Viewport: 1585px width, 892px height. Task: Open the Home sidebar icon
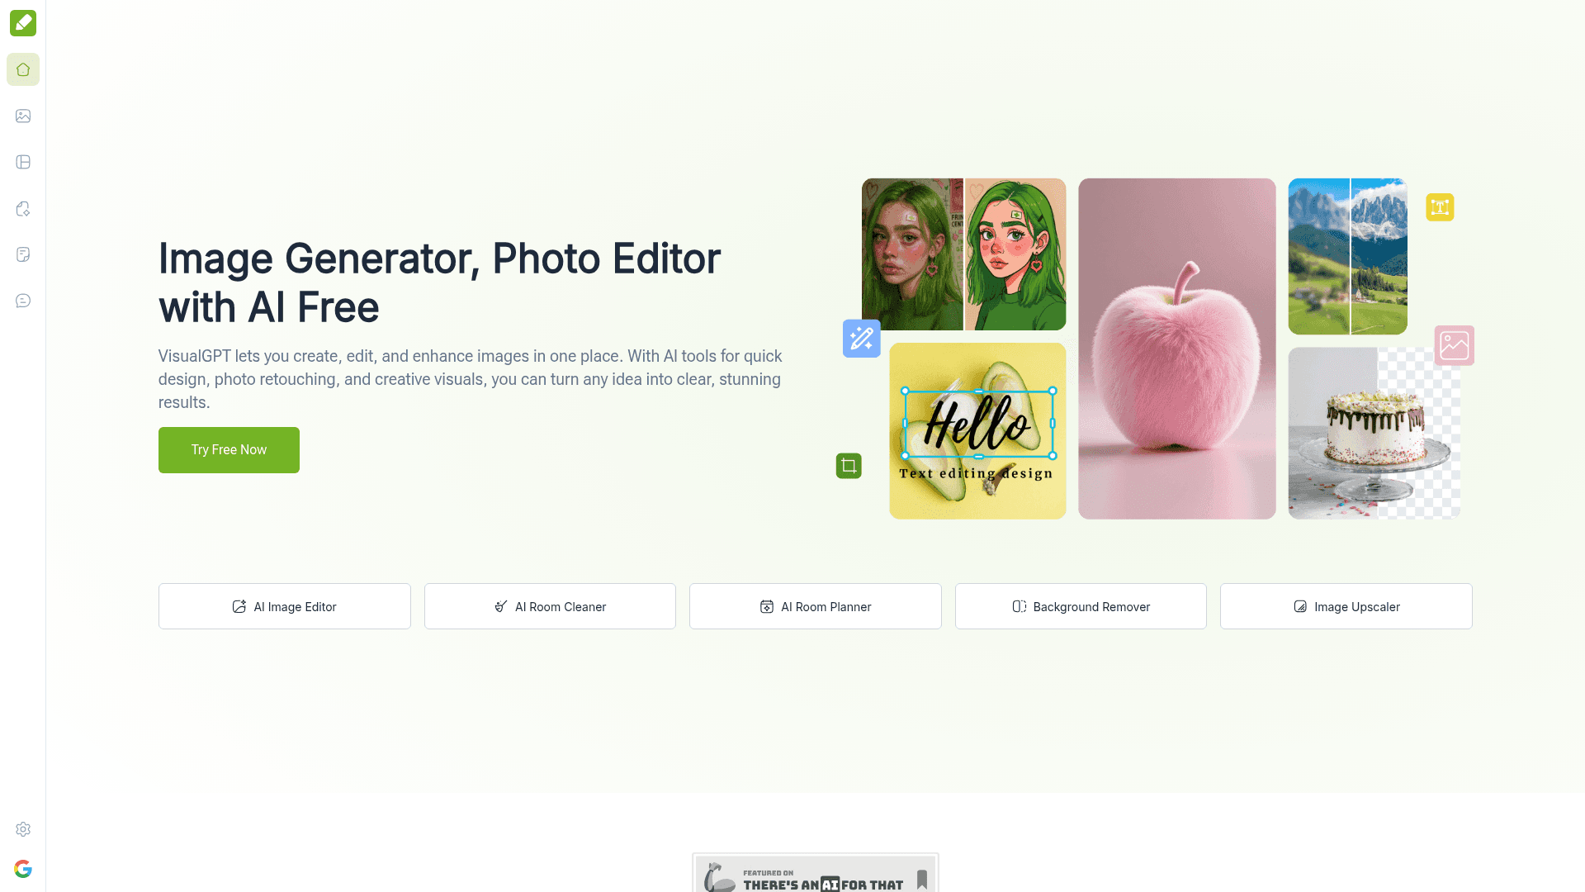pos(23,69)
